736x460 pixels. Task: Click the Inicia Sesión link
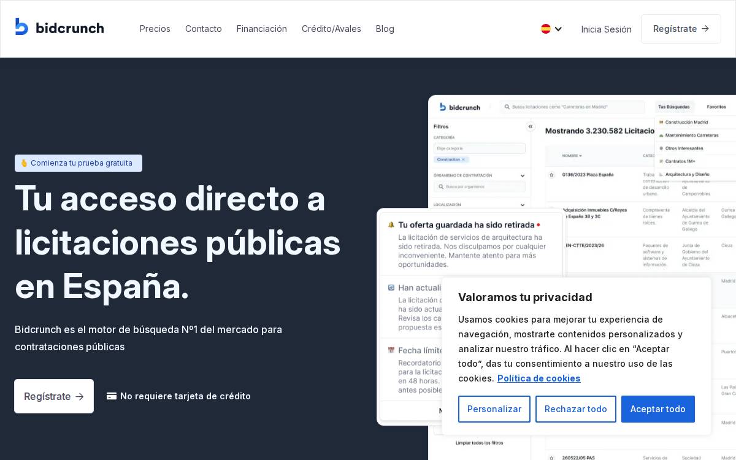(x=607, y=29)
